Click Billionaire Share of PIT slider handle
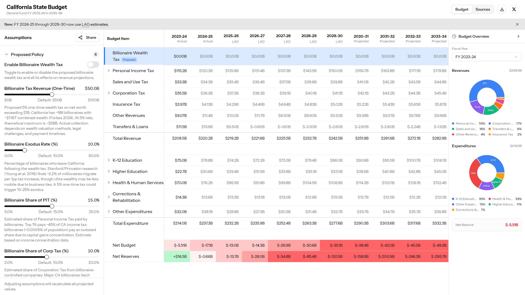 point(52,206)
